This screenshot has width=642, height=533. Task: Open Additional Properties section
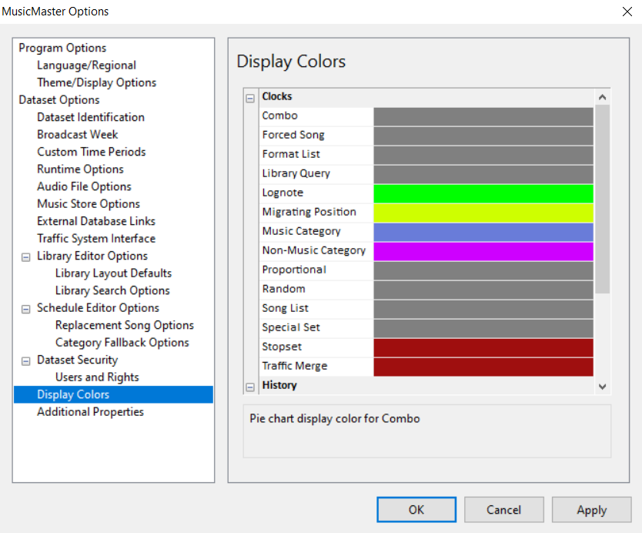[90, 412]
